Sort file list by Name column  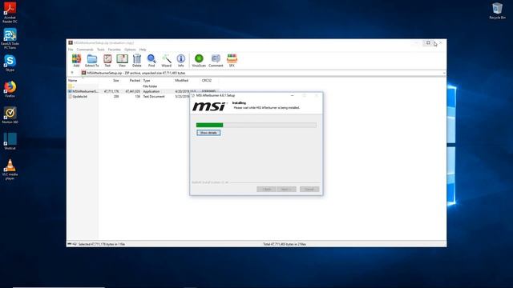coord(73,80)
